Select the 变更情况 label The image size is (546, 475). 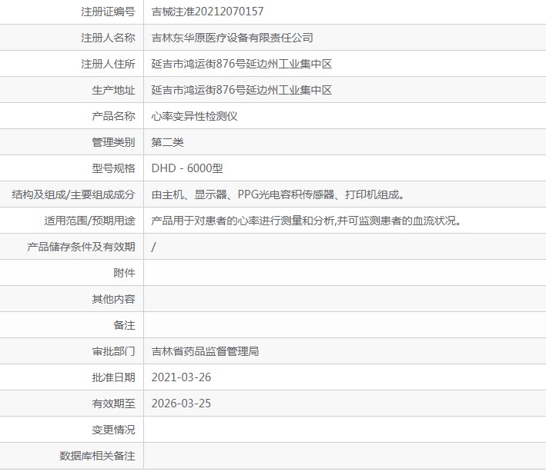(x=113, y=430)
